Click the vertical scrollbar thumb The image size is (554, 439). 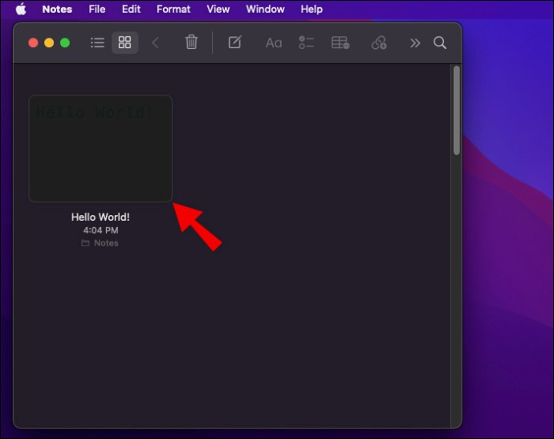coord(457,111)
